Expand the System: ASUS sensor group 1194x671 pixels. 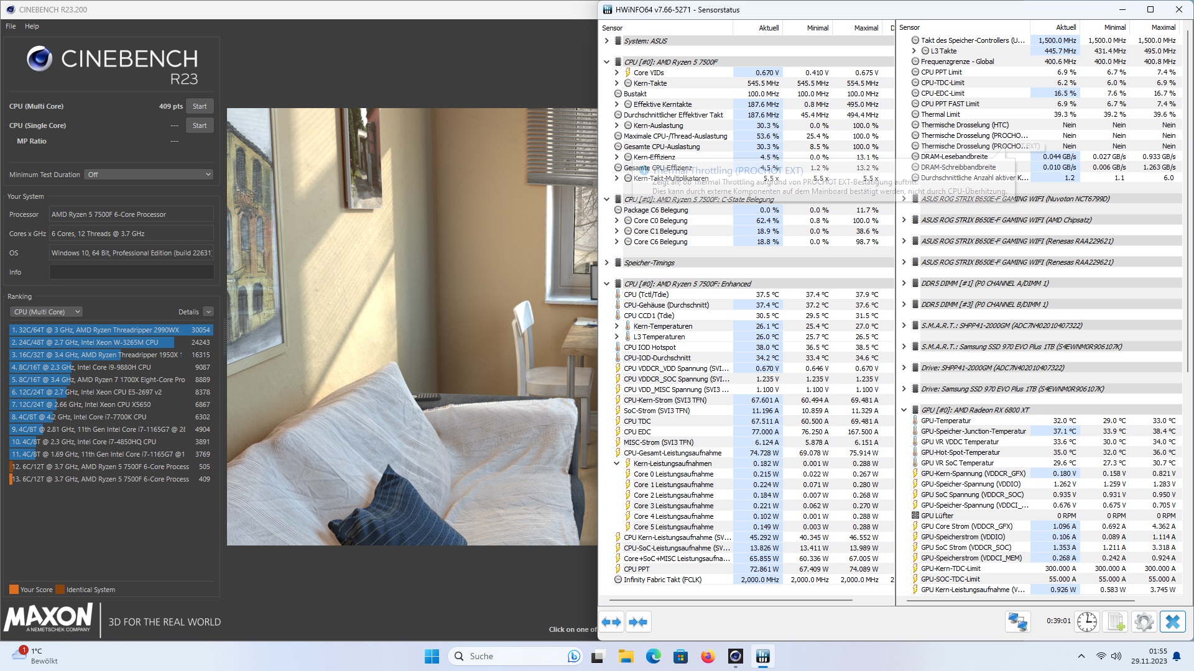(x=606, y=41)
